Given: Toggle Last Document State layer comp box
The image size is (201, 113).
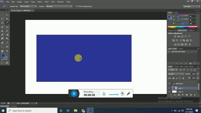Looking at the screenshot, I should [x=169, y=51].
